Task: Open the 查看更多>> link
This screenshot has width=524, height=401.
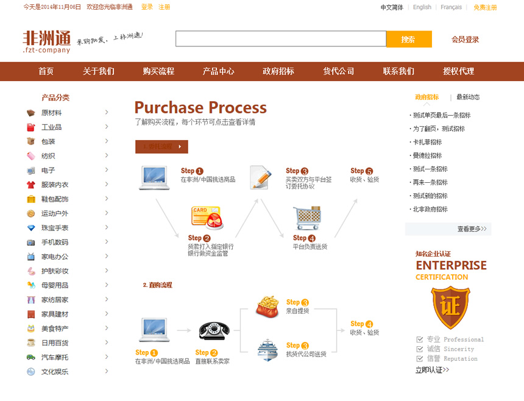Action: [x=472, y=229]
